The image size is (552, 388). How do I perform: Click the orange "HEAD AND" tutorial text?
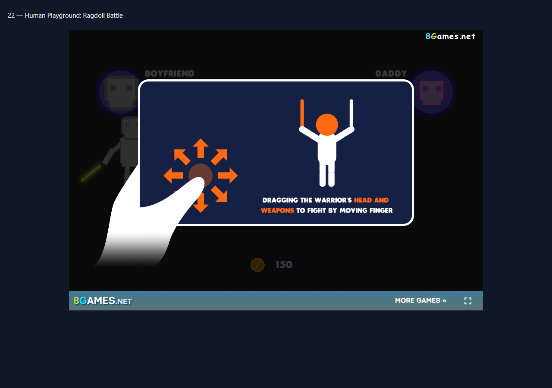[371, 200]
